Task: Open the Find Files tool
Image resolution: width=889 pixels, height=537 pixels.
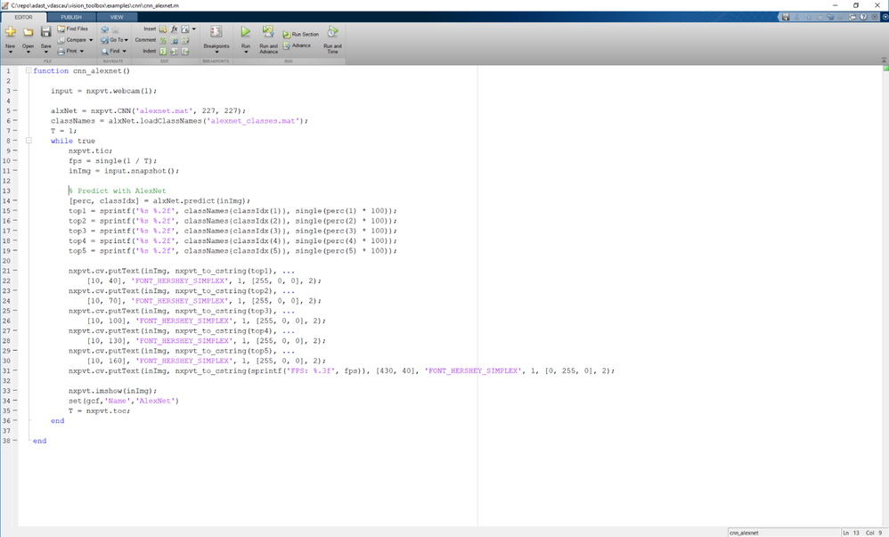Action: click(x=72, y=28)
